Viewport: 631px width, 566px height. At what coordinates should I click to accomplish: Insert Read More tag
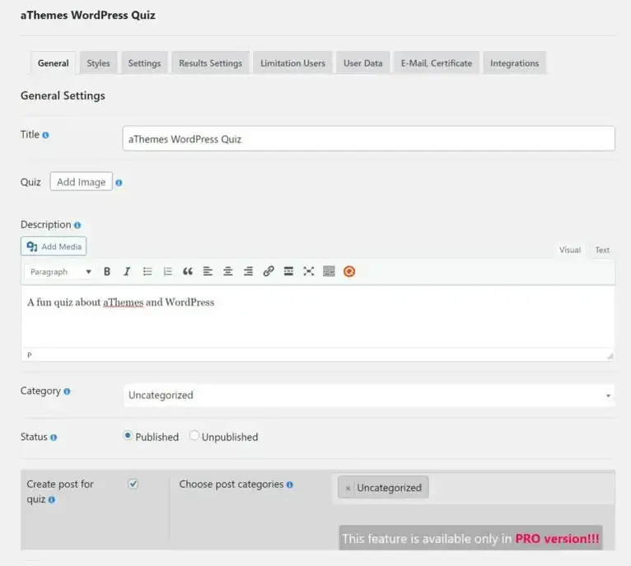point(288,272)
